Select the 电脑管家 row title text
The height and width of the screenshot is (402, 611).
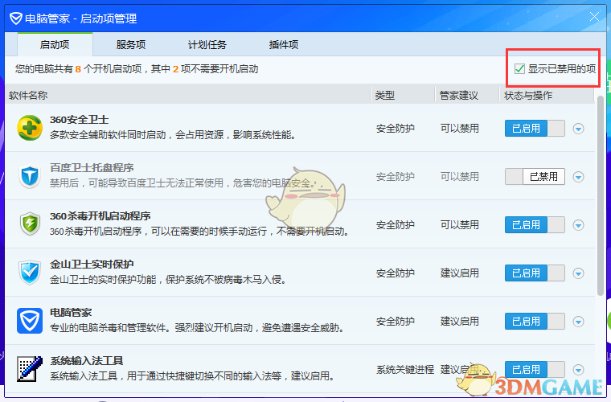[x=71, y=313]
